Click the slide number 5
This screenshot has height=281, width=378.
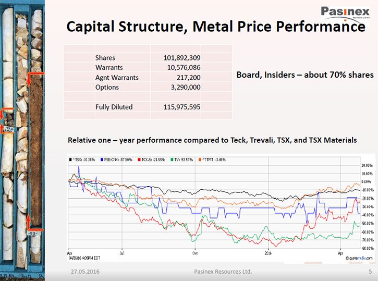(x=370, y=272)
